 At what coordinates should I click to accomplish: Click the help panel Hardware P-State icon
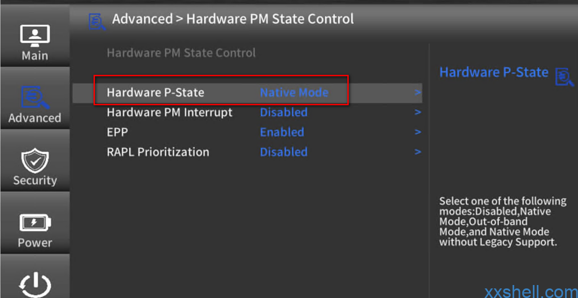click(564, 77)
